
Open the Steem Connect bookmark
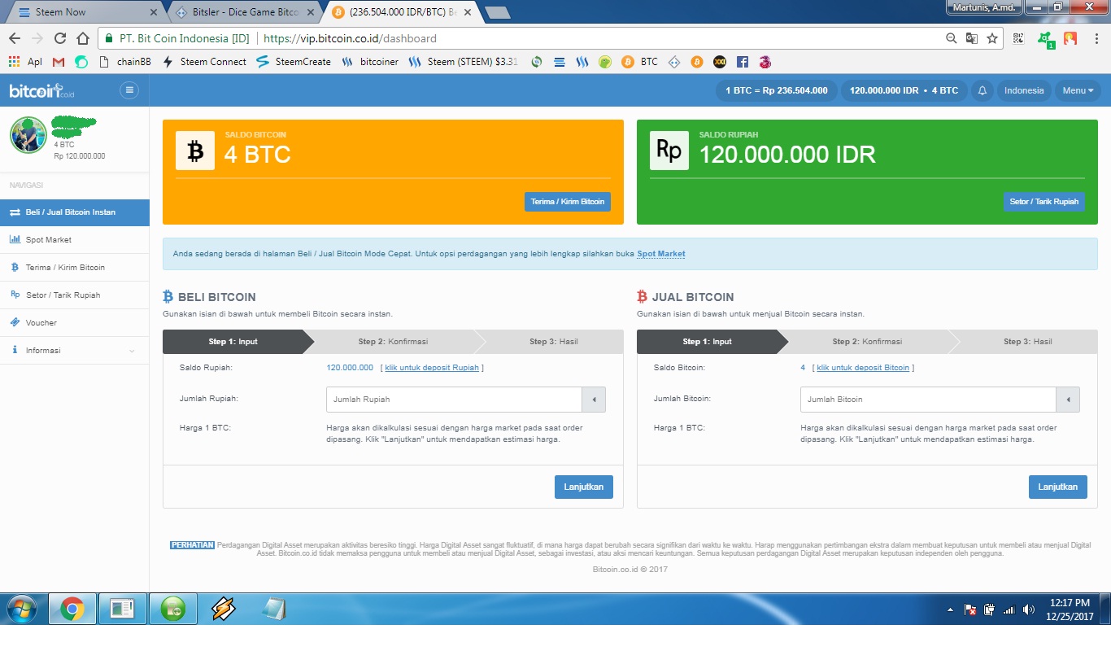point(205,62)
